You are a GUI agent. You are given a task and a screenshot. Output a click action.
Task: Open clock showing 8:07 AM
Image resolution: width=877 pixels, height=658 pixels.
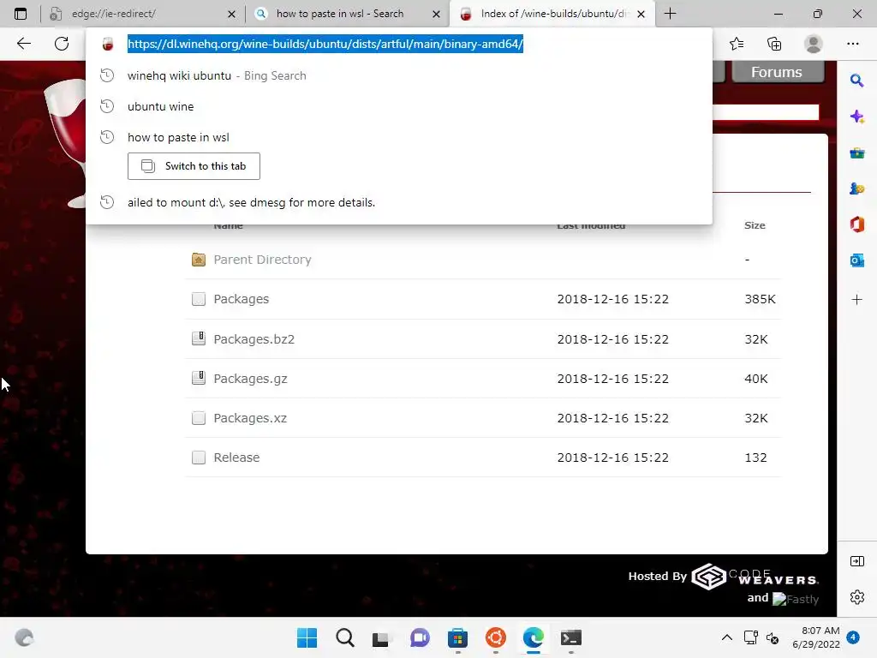tap(816, 637)
